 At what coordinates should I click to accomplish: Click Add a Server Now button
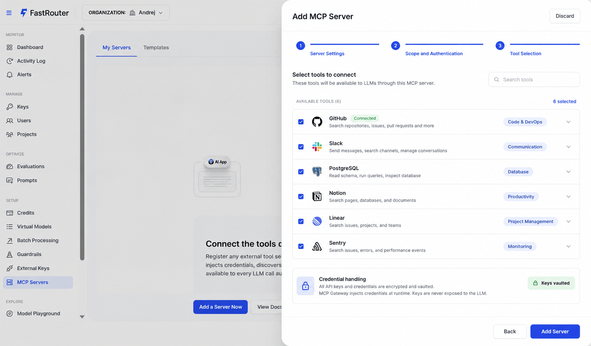tap(220, 307)
